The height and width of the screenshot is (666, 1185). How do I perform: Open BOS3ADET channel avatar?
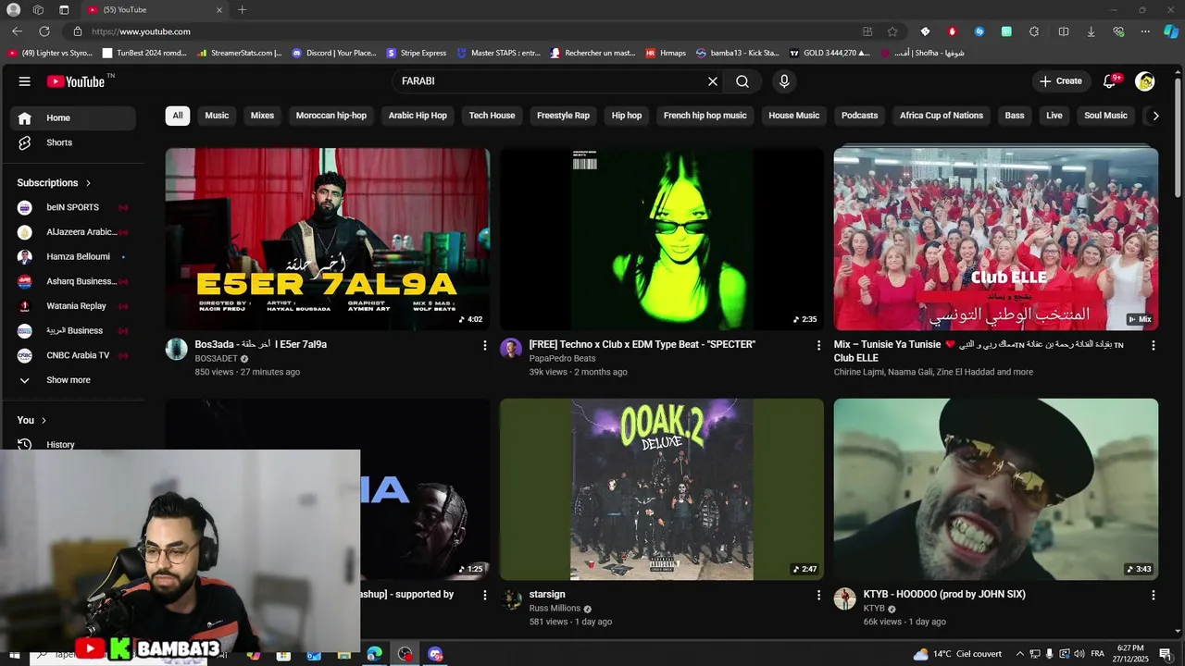pos(176,349)
